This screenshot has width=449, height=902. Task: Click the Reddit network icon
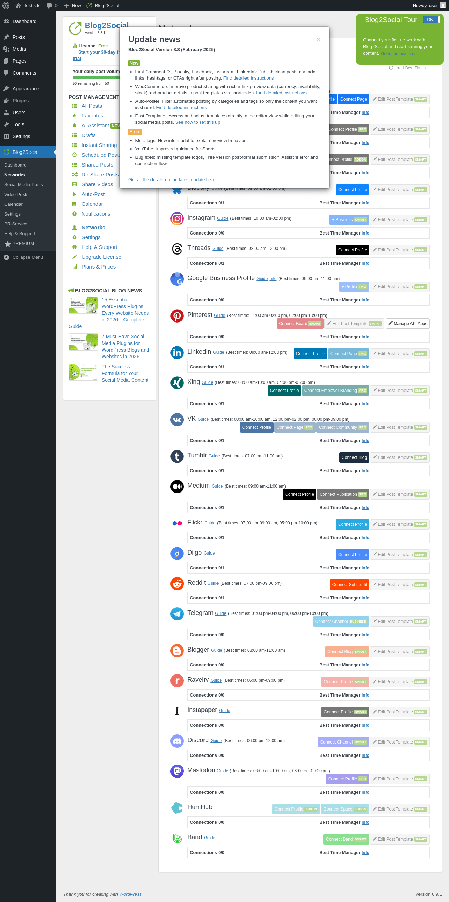177,584
